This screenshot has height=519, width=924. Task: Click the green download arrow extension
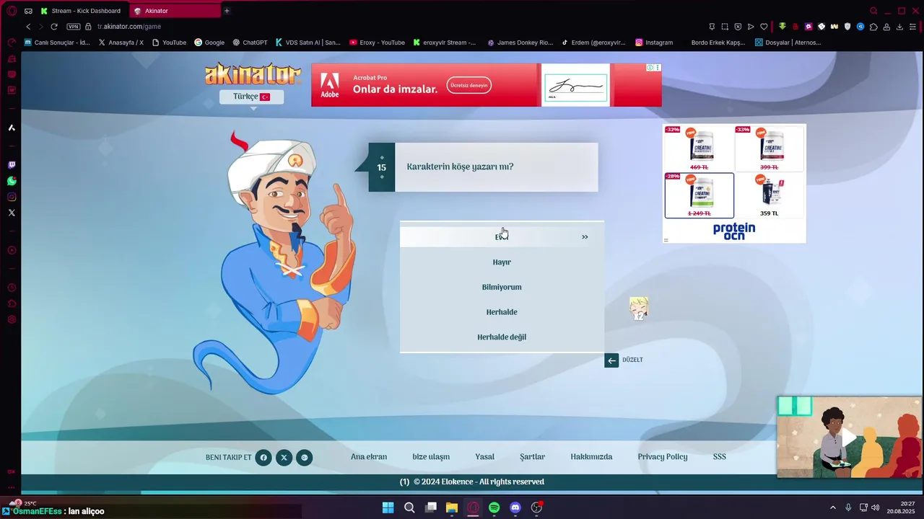pyautogui.click(x=783, y=27)
